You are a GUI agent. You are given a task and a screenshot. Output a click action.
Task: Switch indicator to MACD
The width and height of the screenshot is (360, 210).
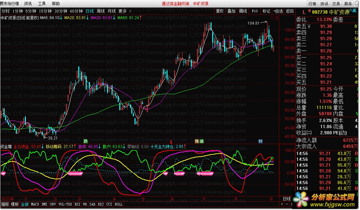click(35, 204)
